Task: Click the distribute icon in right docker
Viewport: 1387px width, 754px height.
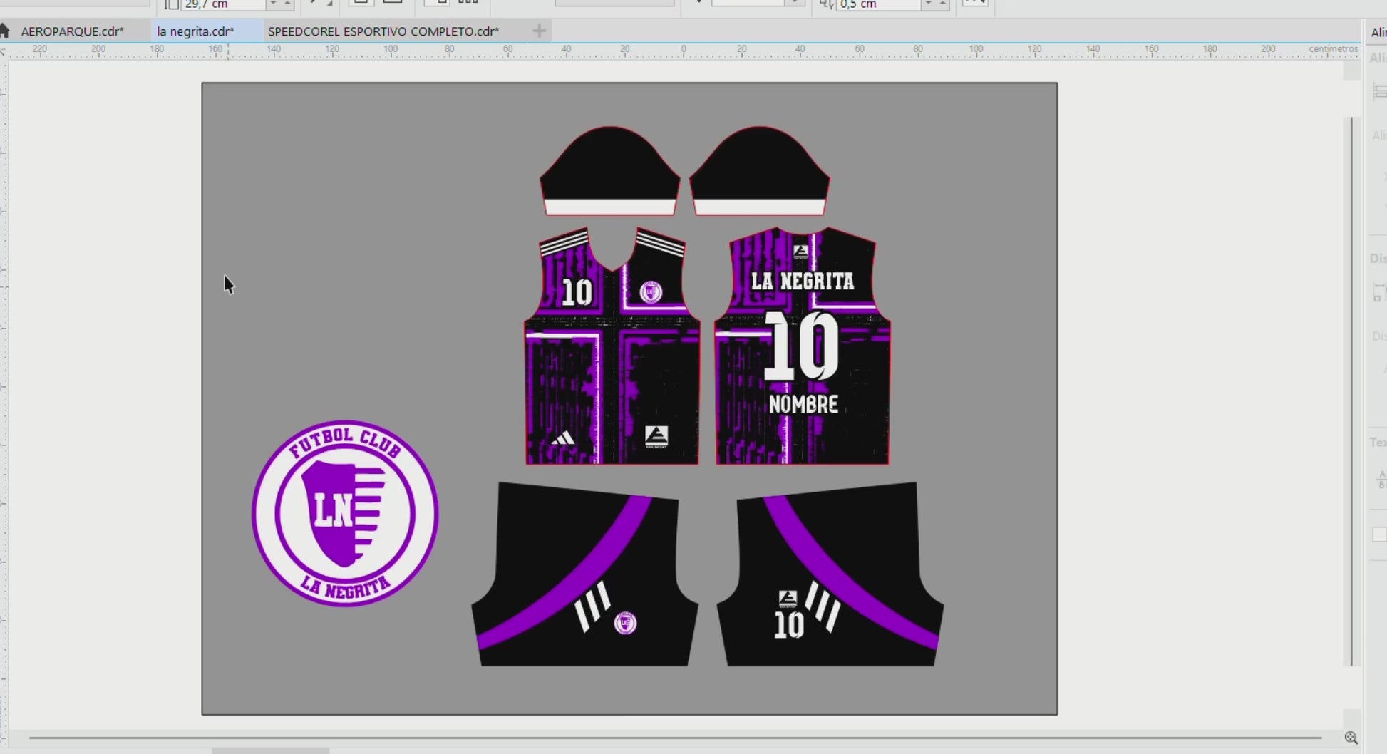Action: pos(1379,291)
